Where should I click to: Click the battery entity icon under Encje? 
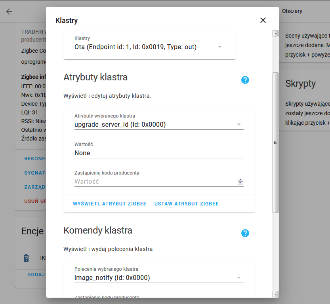coord(26,258)
